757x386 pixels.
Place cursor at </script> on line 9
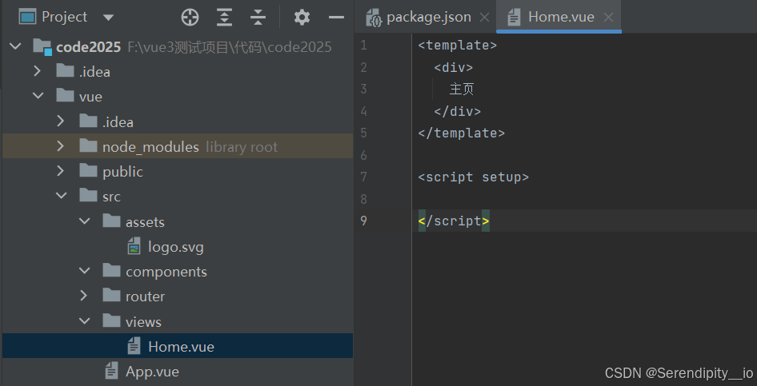point(454,221)
